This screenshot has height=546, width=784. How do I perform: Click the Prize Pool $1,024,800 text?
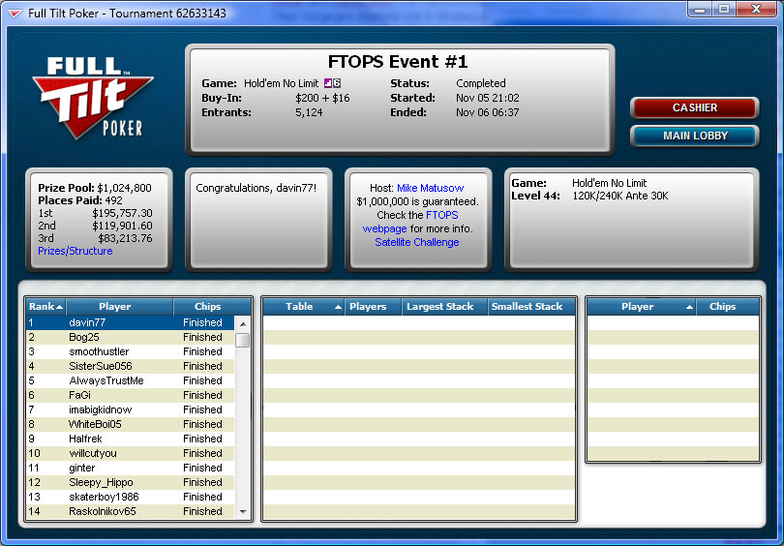[x=95, y=188]
